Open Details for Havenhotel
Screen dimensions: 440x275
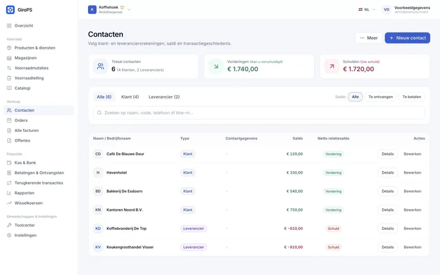tap(387, 173)
